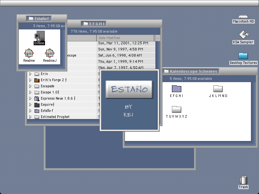Image resolution: width=259 pixels, height=194 pixels.
Task: Click the 'Estaño f' window title text
Action: (x=42, y=18)
